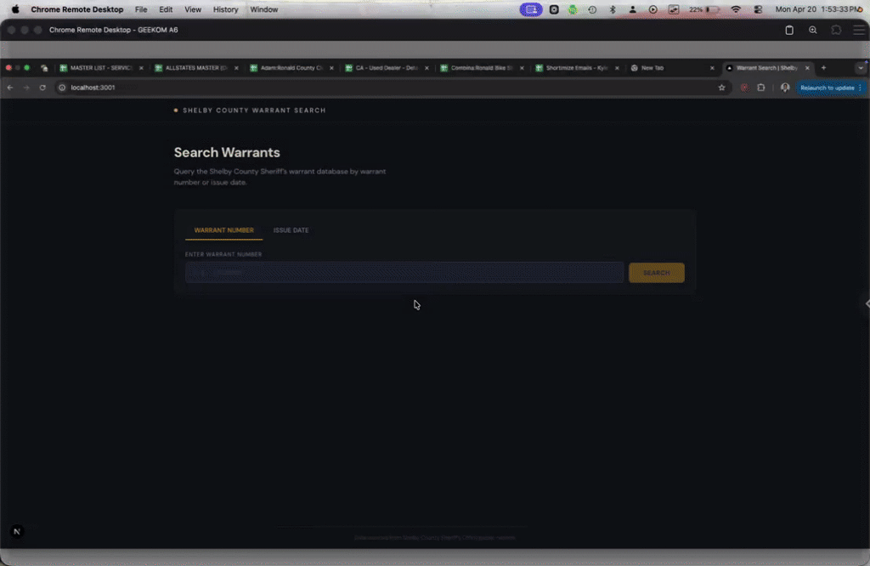Viewport: 870px width, 566px height.
Task: Click the Bluetooth icon in the menu bar
Action: coord(614,8)
